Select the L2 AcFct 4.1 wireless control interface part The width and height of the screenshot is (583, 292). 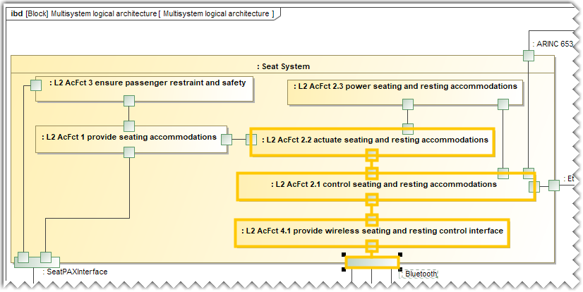pyautogui.click(x=372, y=233)
